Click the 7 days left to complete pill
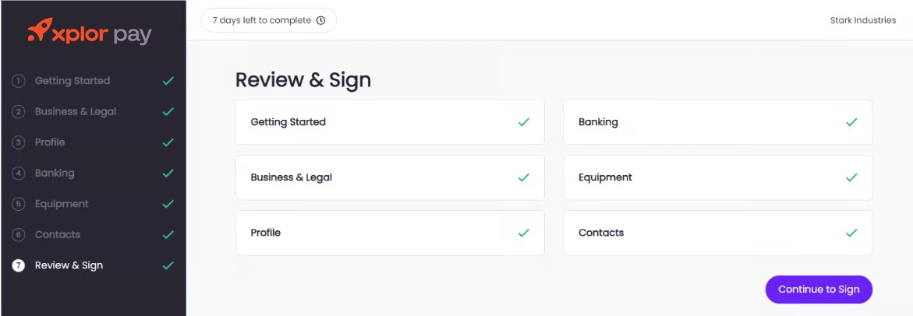The height and width of the screenshot is (316, 913). pos(268,20)
